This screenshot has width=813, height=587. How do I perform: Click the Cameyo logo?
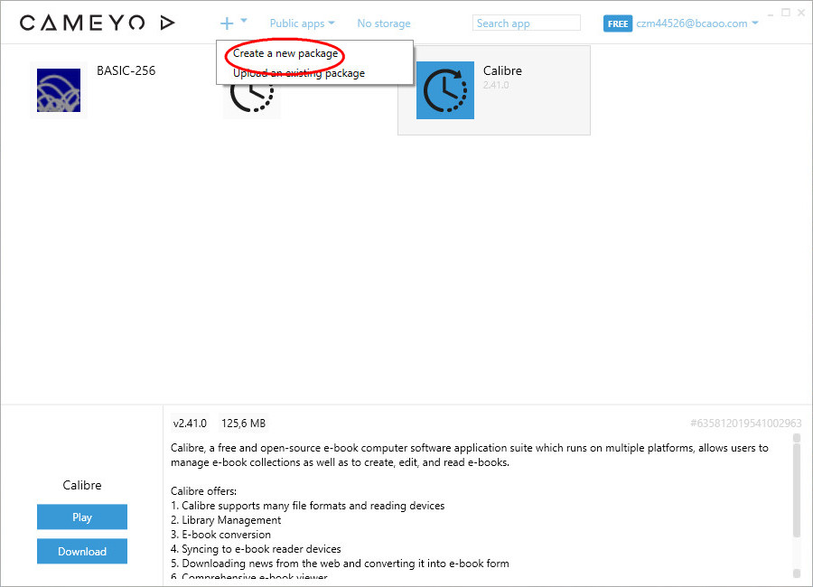tap(97, 23)
